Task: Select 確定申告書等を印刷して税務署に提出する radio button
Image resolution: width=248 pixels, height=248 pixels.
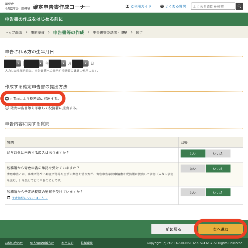Action: [7, 108]
